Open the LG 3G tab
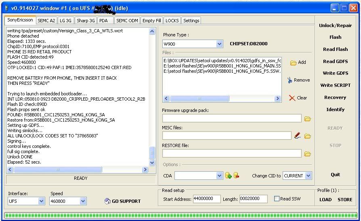The height and width of the screenshot is (221, 361). [x=65, y=21]
